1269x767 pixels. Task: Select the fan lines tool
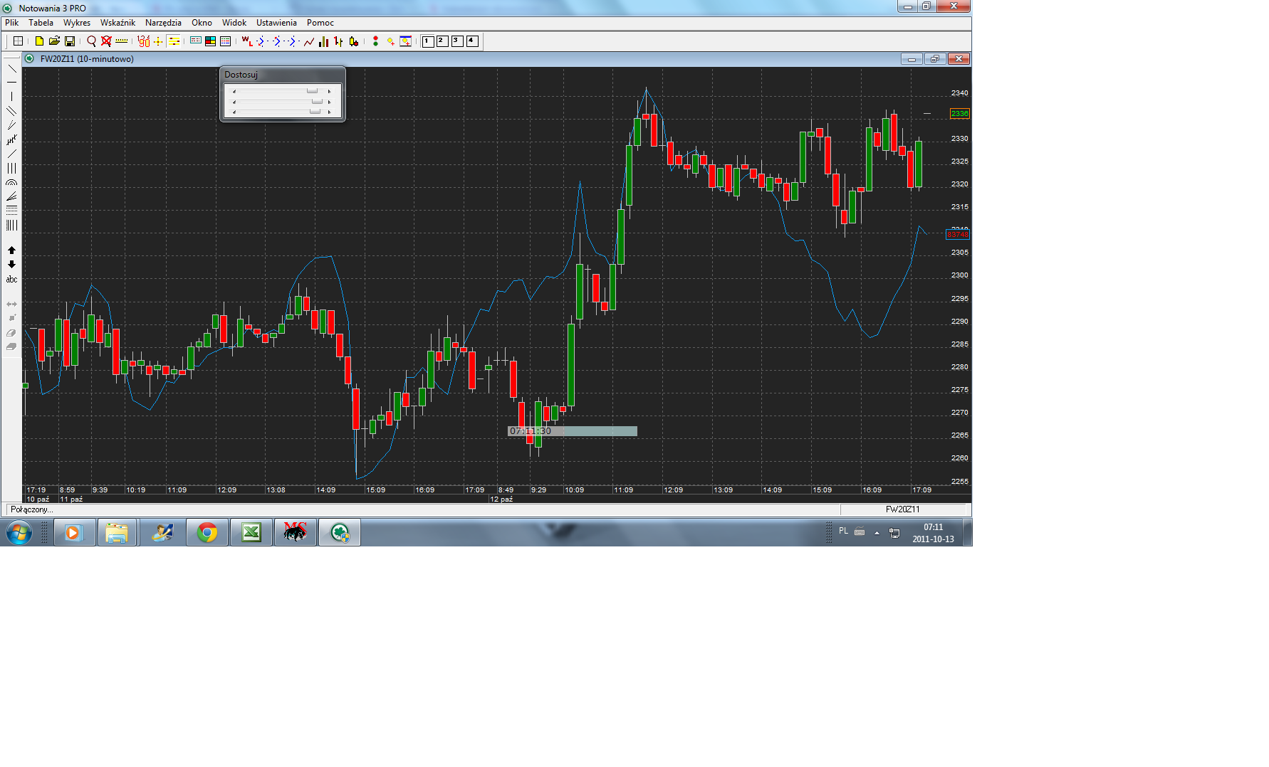point(11,197)
